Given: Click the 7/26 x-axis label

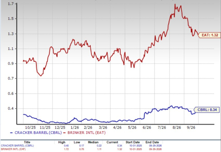Looking at the screenshot, I should tap(162, 127).
